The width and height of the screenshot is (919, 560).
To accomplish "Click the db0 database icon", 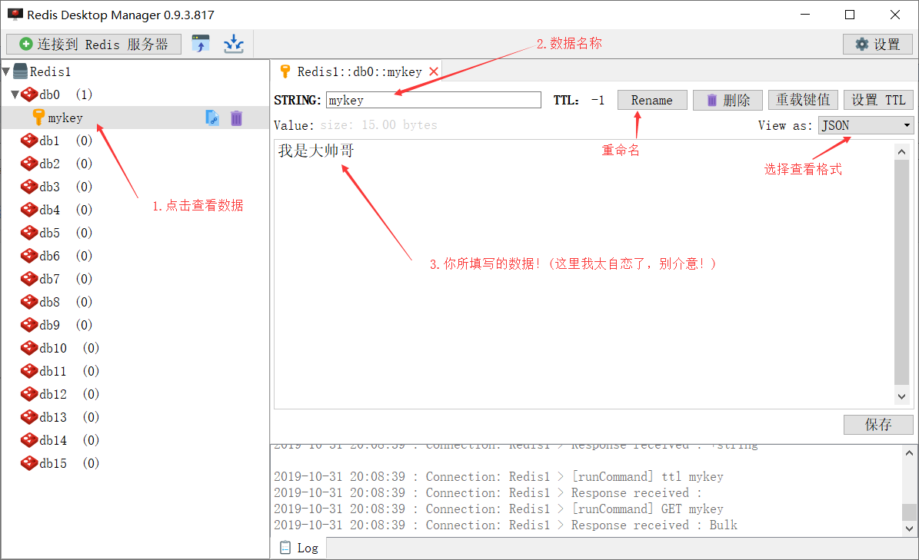I will 29,94.
